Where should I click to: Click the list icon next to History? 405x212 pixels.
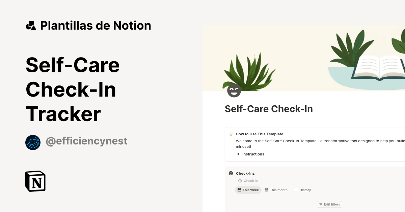coord(295,190)
